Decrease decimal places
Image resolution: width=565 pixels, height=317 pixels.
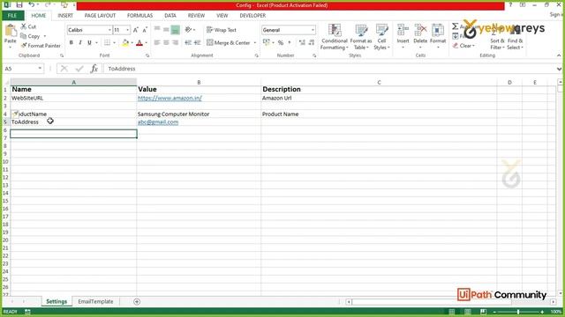pyautogui.click(x=312, y=42)
